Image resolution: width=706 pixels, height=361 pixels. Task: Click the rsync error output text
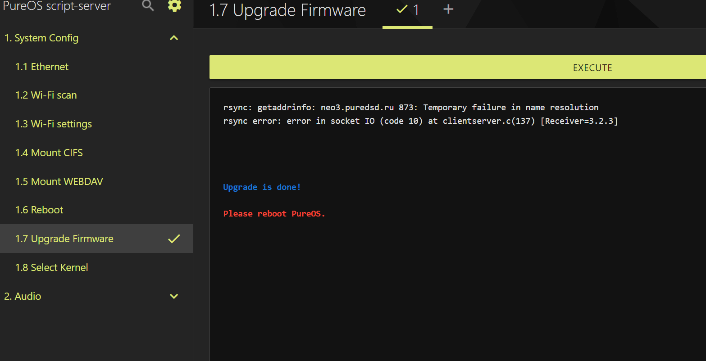420,121
